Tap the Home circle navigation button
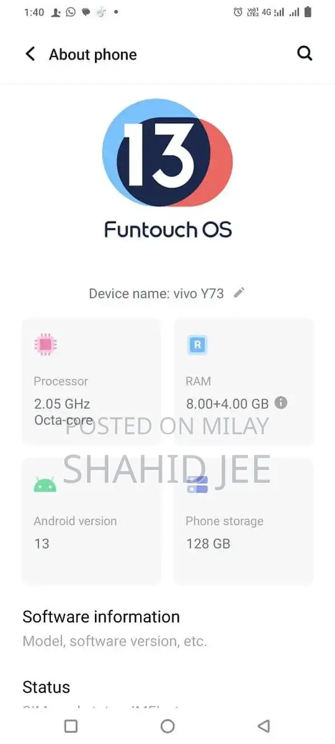Viewport: 335px width, 744px height. point(167,726)
